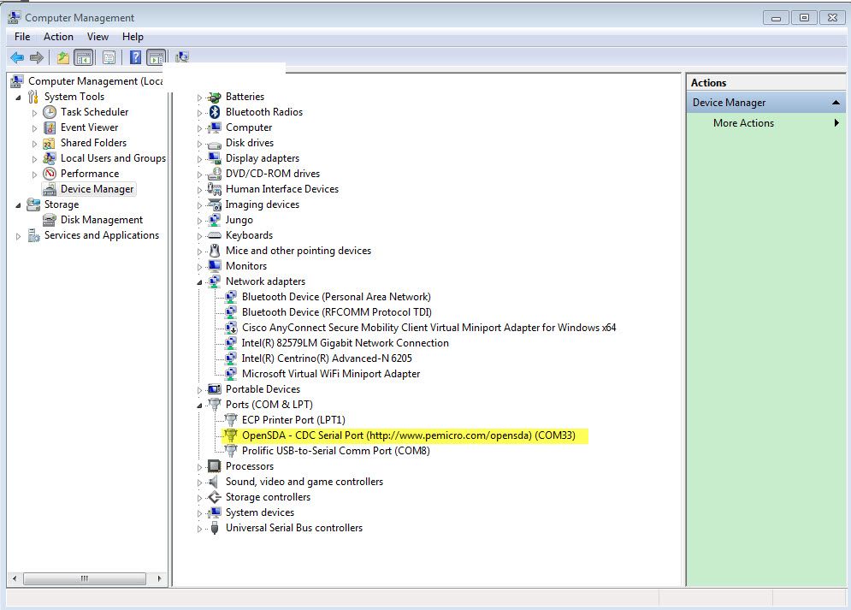Screen dimensions: 851x610
Task: Collapse the Network adapters category
Action: click(x=200, y=282)
